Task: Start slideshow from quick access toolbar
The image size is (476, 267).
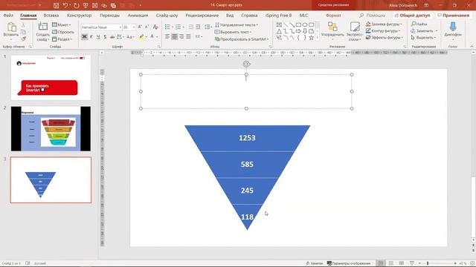Action: tap(86, 5)
